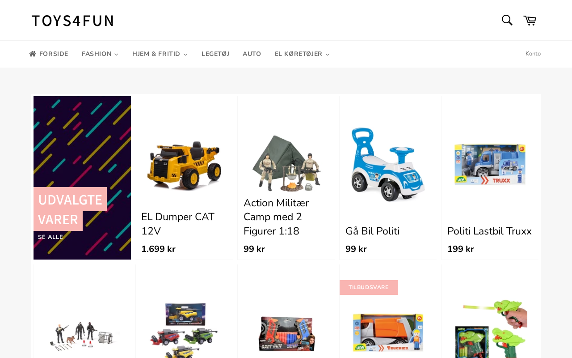Open the shopping cart icon
The height and width of the screenshot is (358, 572).
pos(530,20)
